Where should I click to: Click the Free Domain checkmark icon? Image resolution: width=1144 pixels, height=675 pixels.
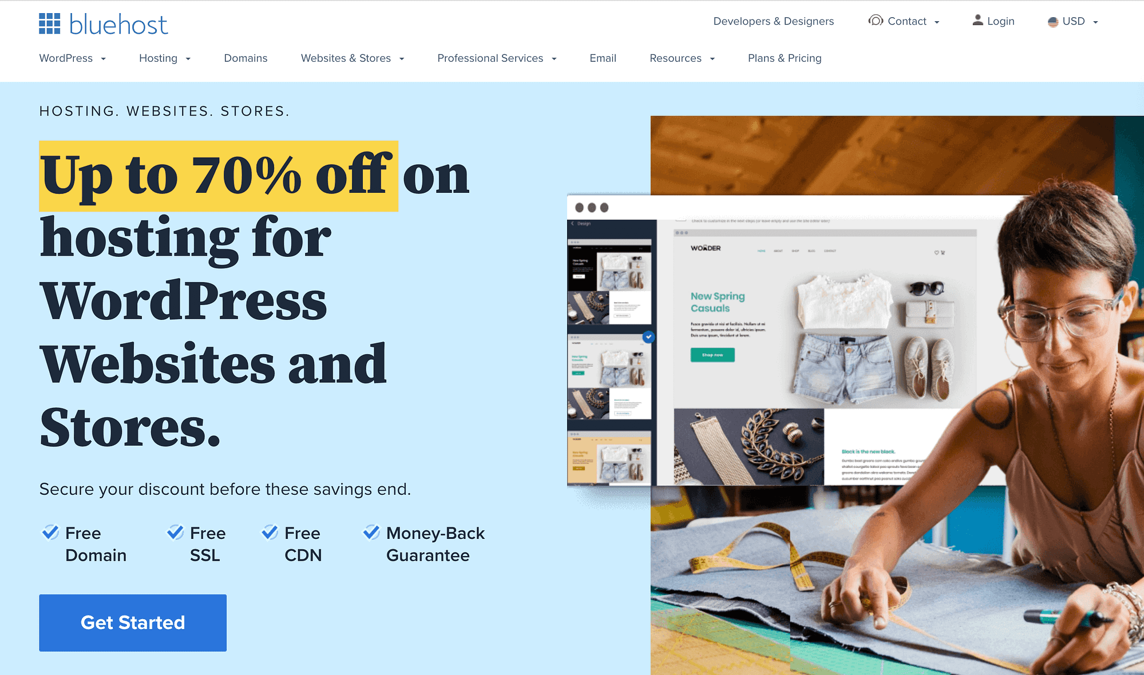coord(50,532)
